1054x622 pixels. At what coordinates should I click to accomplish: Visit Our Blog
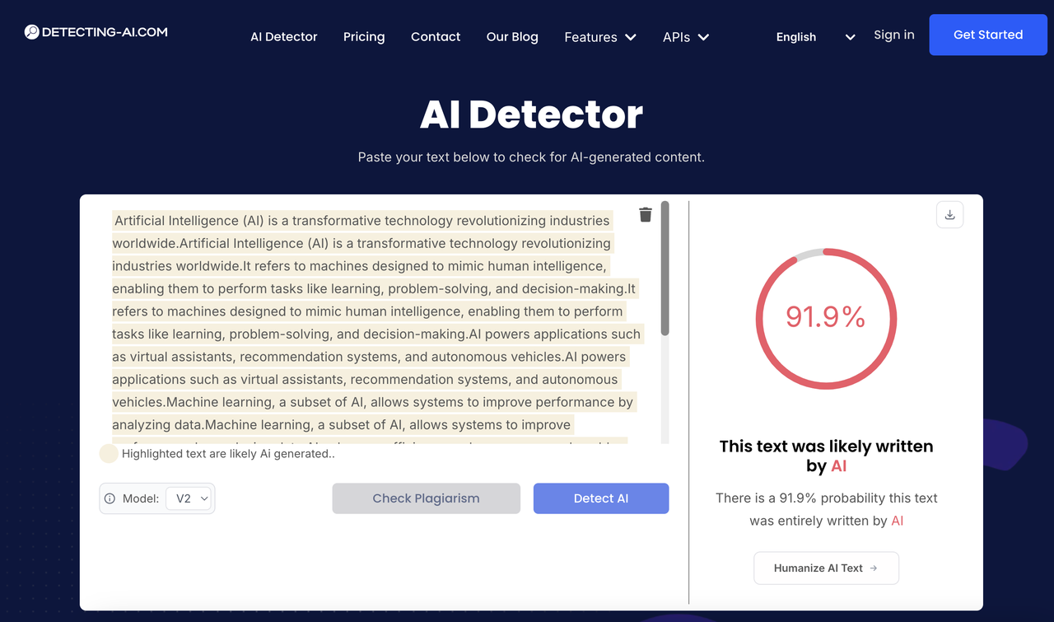pyautogui.click(x=512, y=37)
